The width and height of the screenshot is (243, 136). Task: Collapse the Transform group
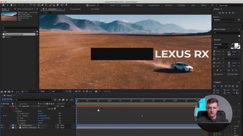point(14,111)
